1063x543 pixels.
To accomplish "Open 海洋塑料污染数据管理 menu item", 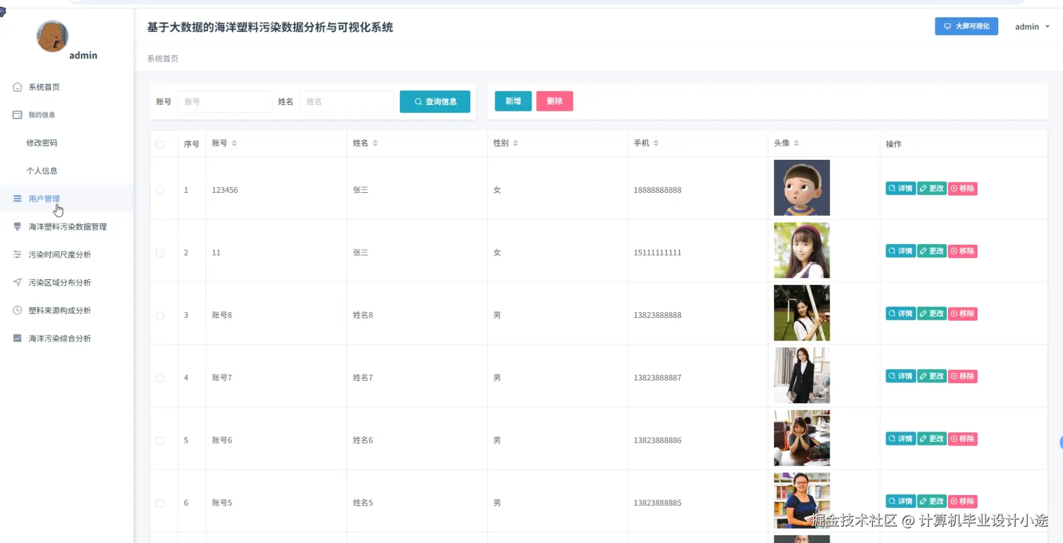I will click(x=66, y=227).
